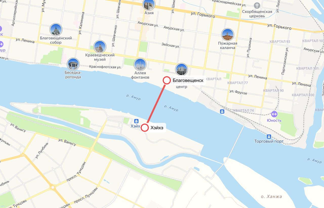This screenshot has height=208, width=324.
Task: Click the Юность fitness icon
Action: coord(274,114)
